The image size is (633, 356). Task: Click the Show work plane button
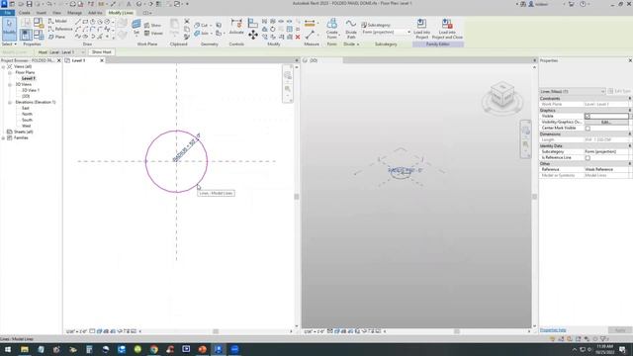click(152, 25)
